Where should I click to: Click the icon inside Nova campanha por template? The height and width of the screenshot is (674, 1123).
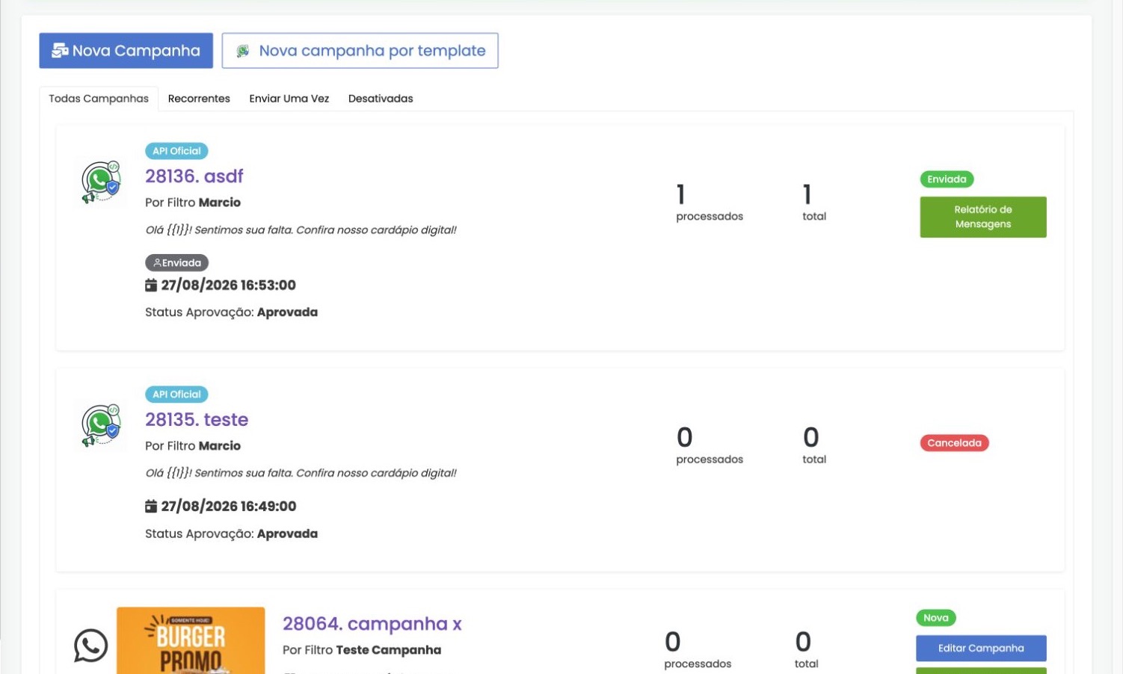tap(243, 51)
